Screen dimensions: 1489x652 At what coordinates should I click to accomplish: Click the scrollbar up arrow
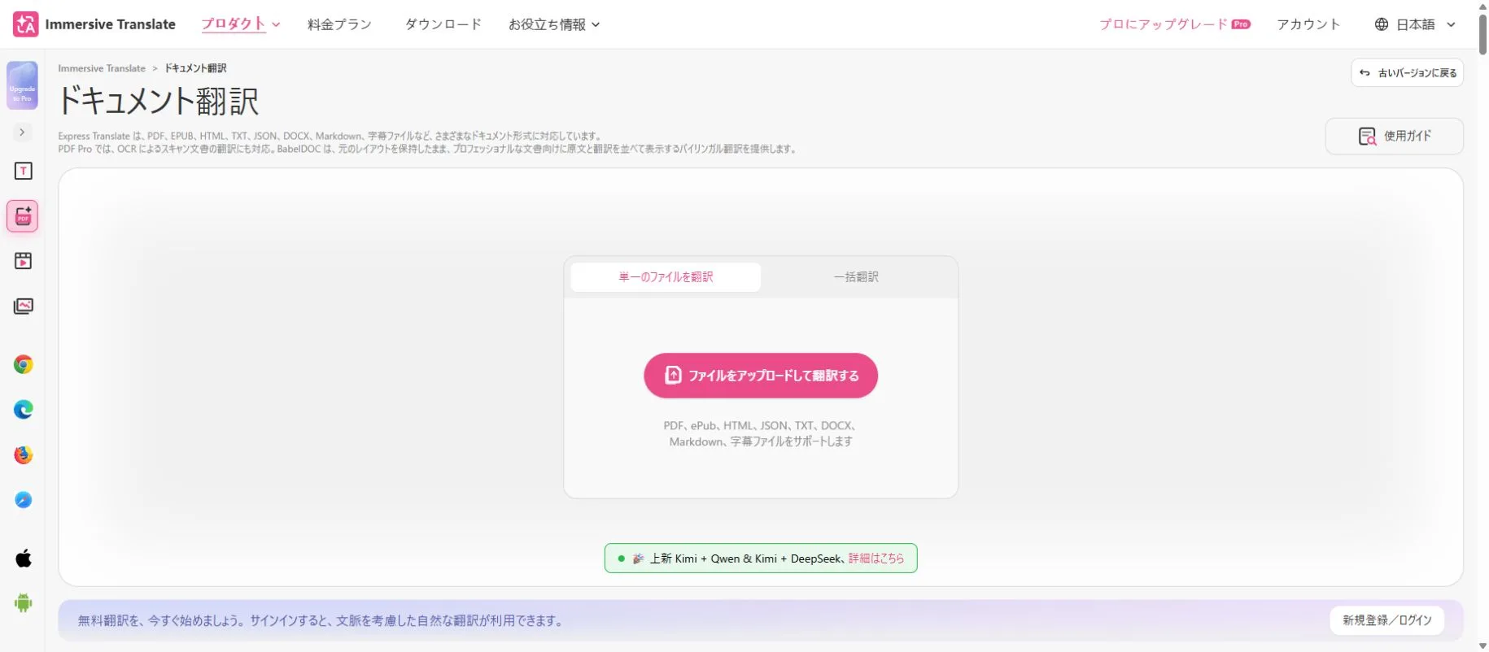(1482, 5)
